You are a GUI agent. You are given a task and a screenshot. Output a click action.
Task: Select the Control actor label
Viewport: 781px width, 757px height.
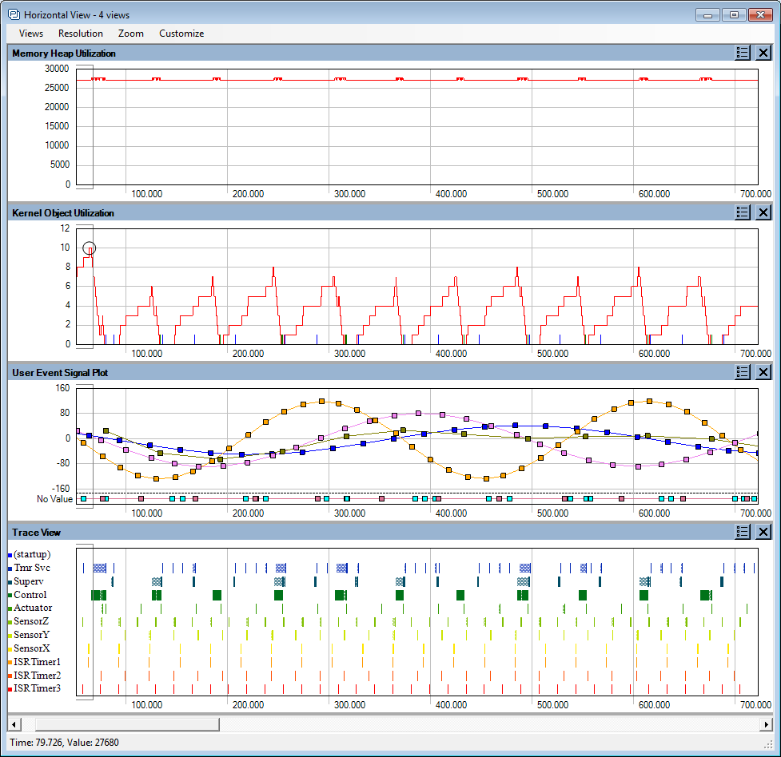point(30,595)
